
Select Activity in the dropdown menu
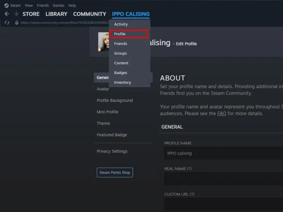pos(130,24)
